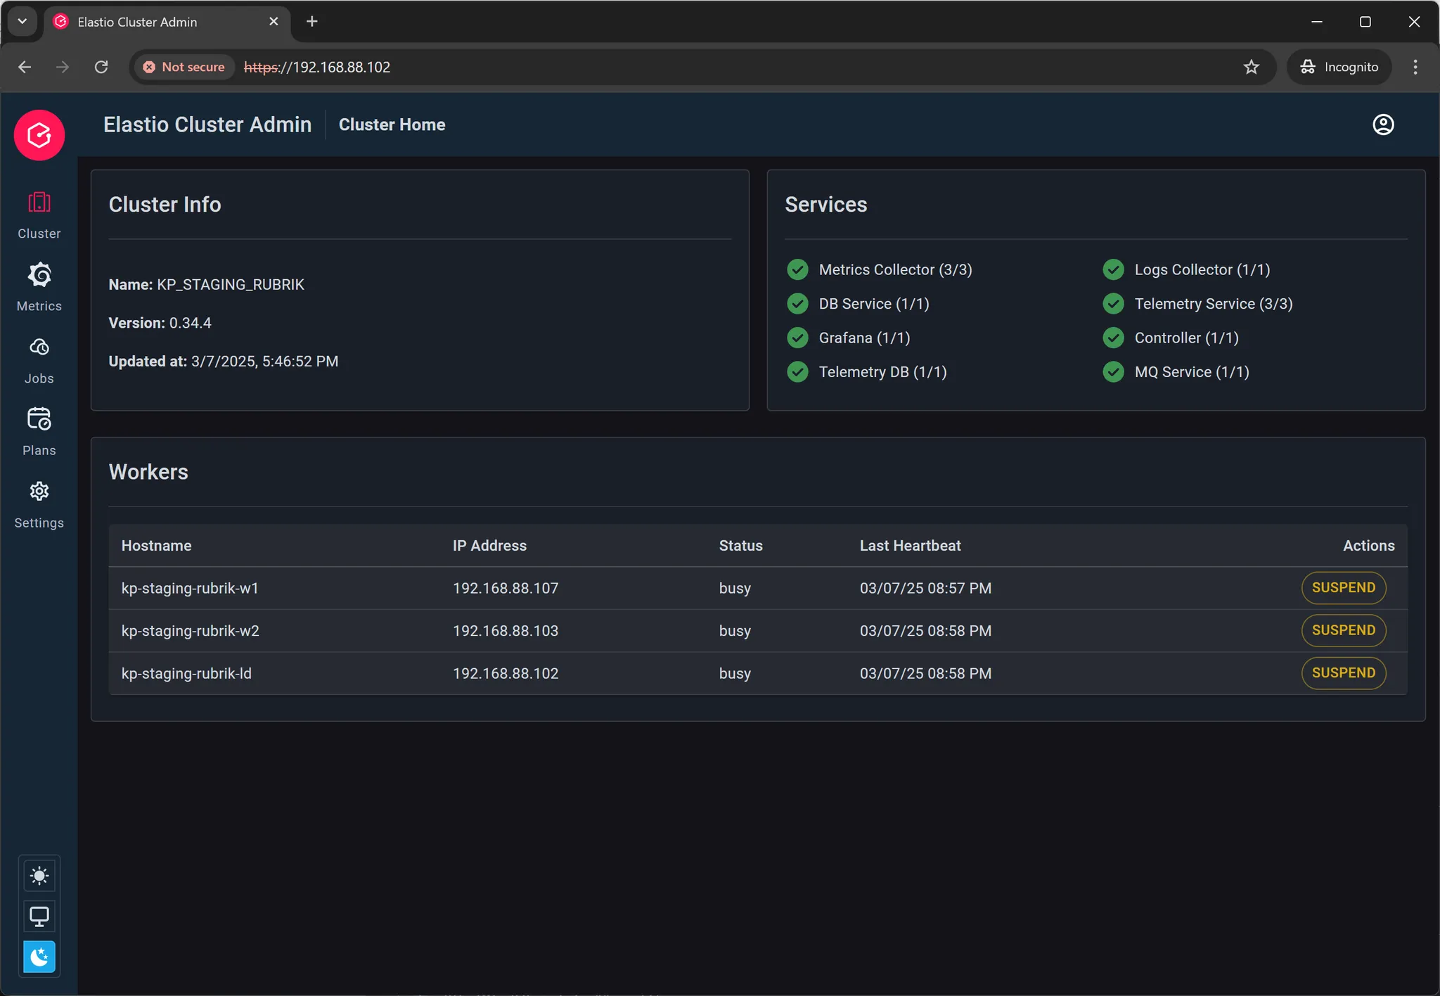Open the Metrics section in the sidebar

[39, 288]
